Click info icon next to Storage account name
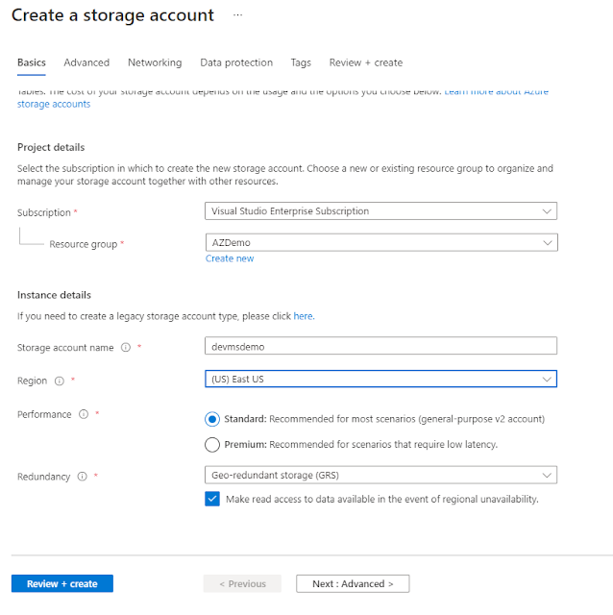613x615 pixels. [x=126, y=348]
